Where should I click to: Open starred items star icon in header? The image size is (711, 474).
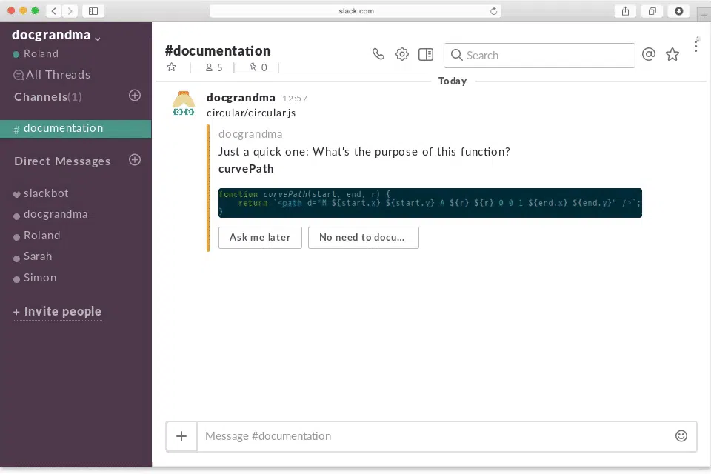click(x=672, y=54)
